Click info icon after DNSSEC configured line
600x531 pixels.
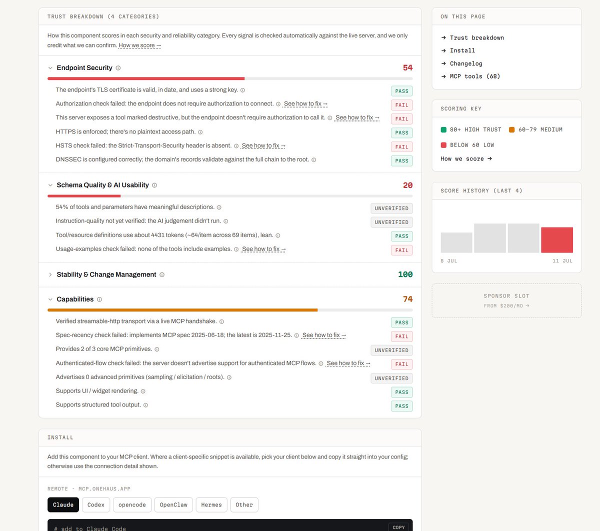pos(313,160)
